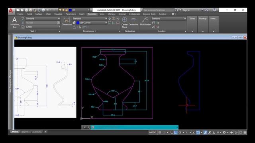Click the Centerline tool
This screenshot has width=255, height=143.
point(133,21)
